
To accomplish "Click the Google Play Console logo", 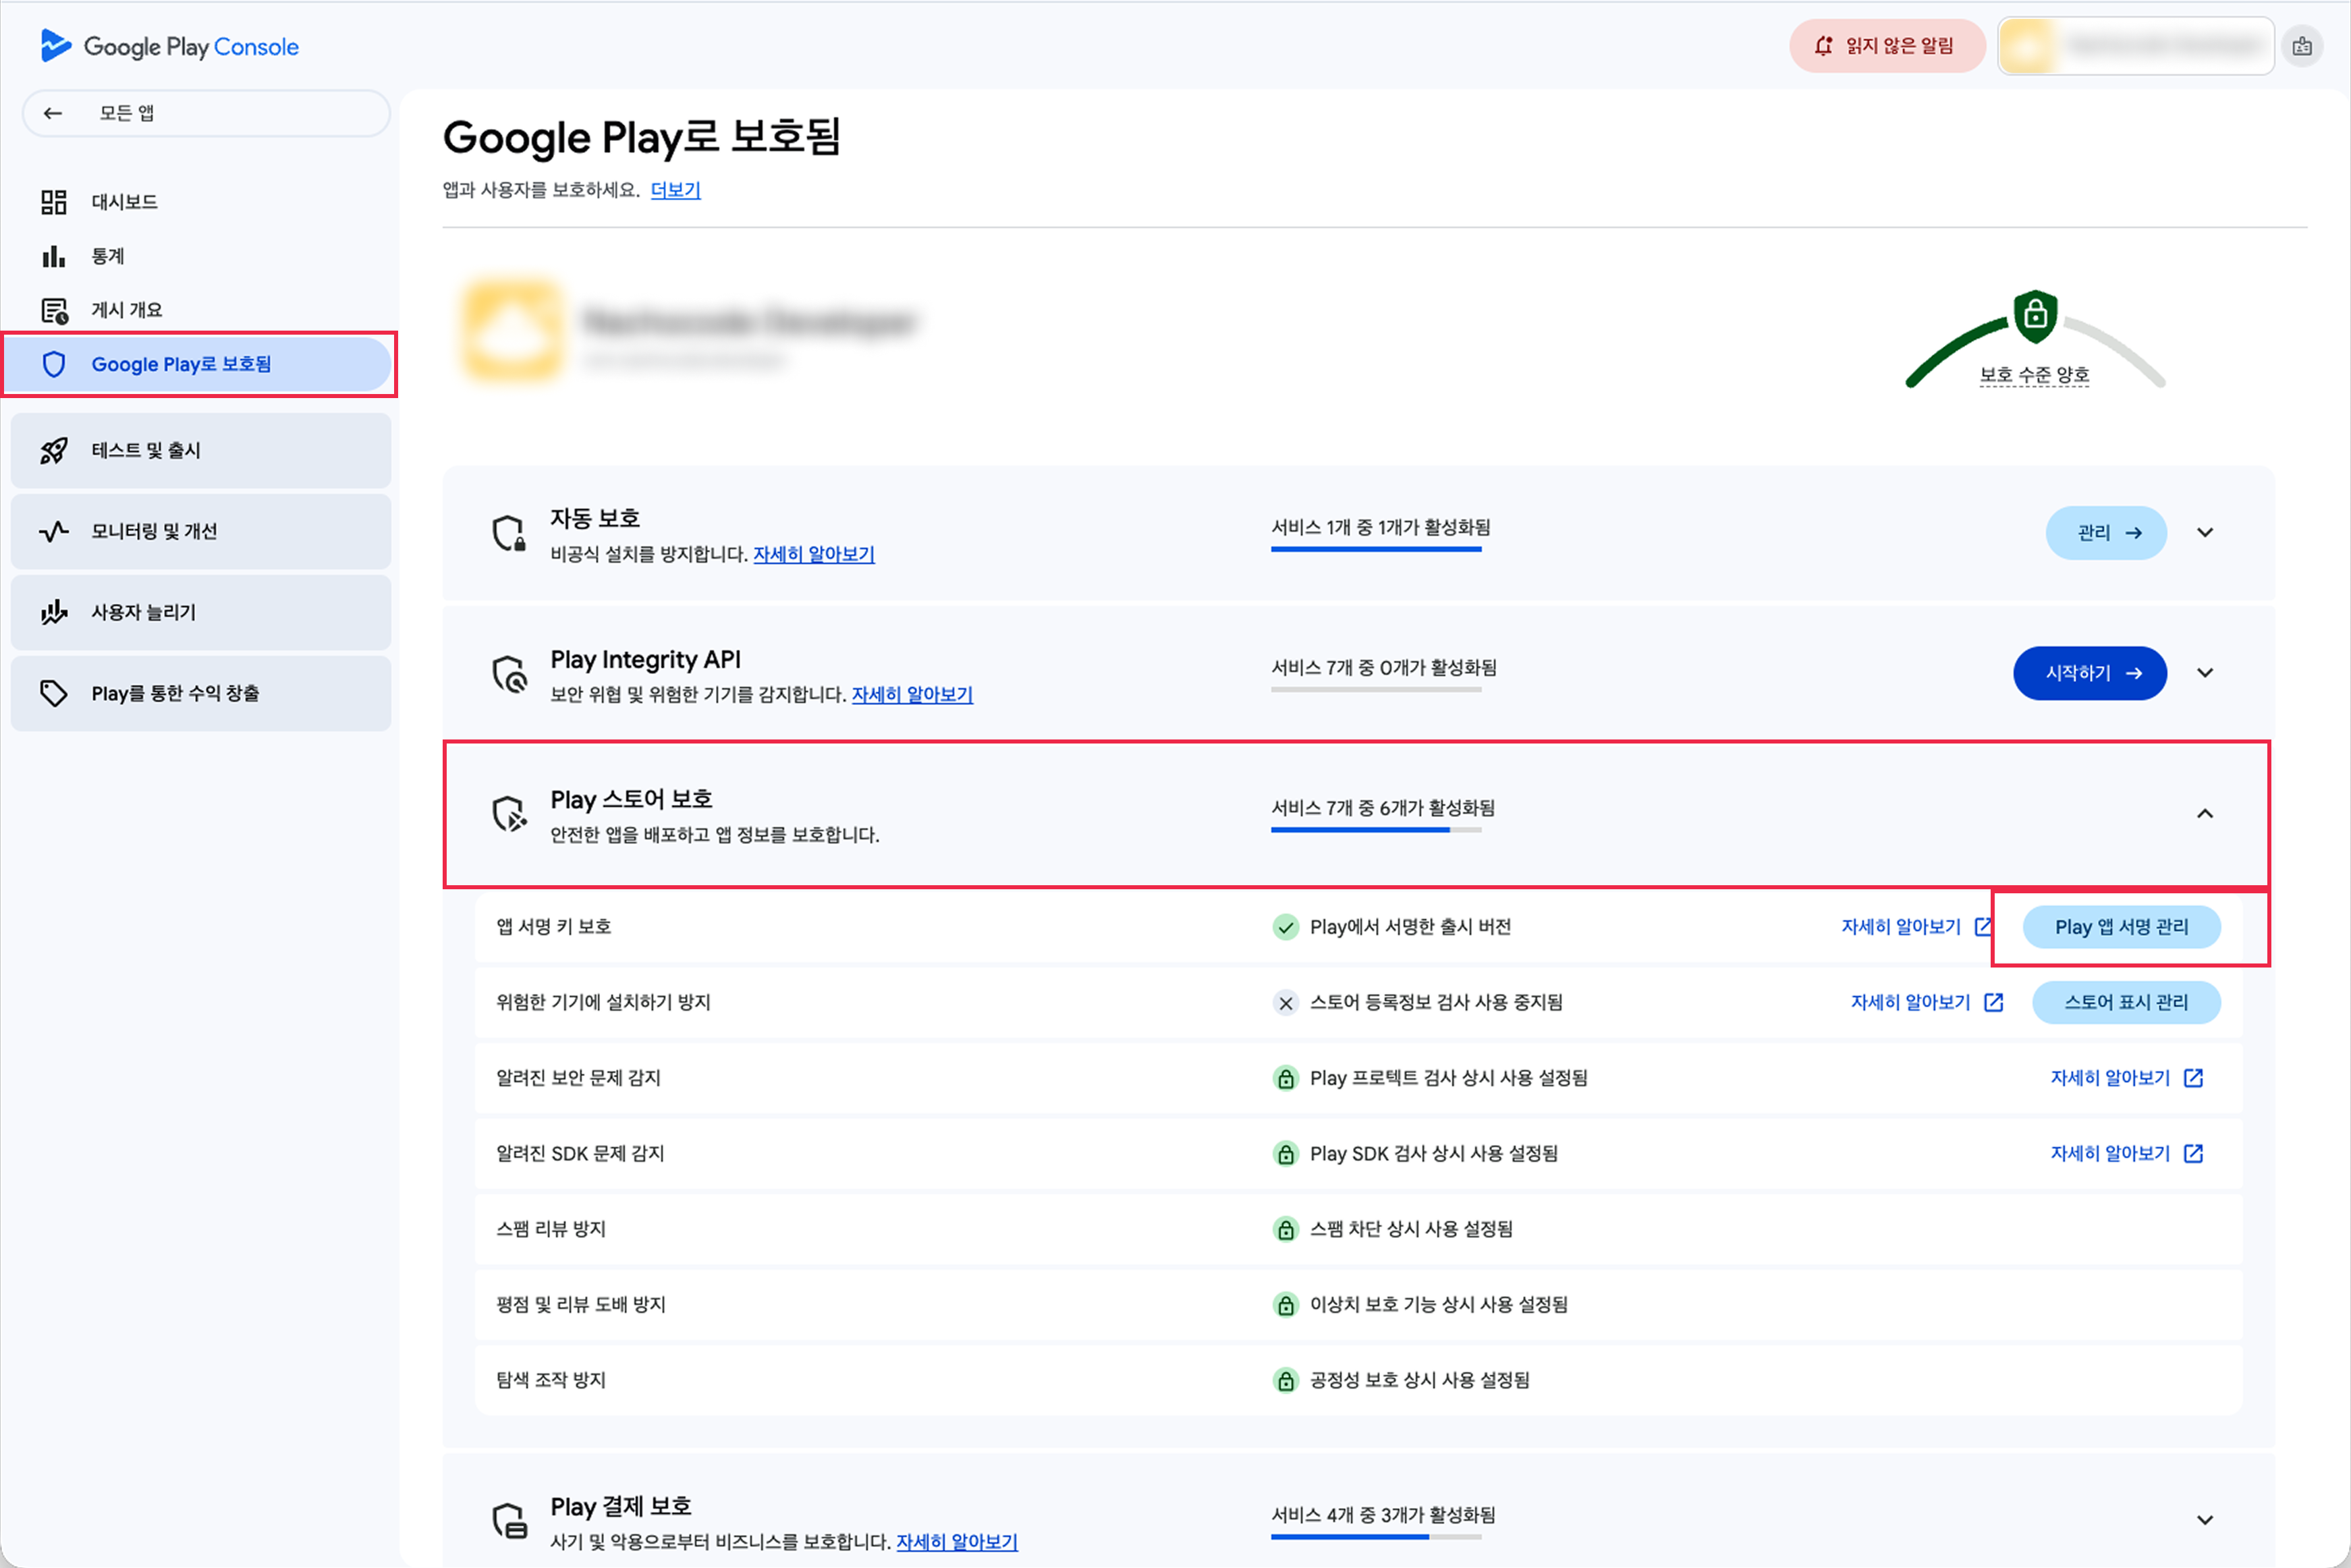I will (169, 46).
